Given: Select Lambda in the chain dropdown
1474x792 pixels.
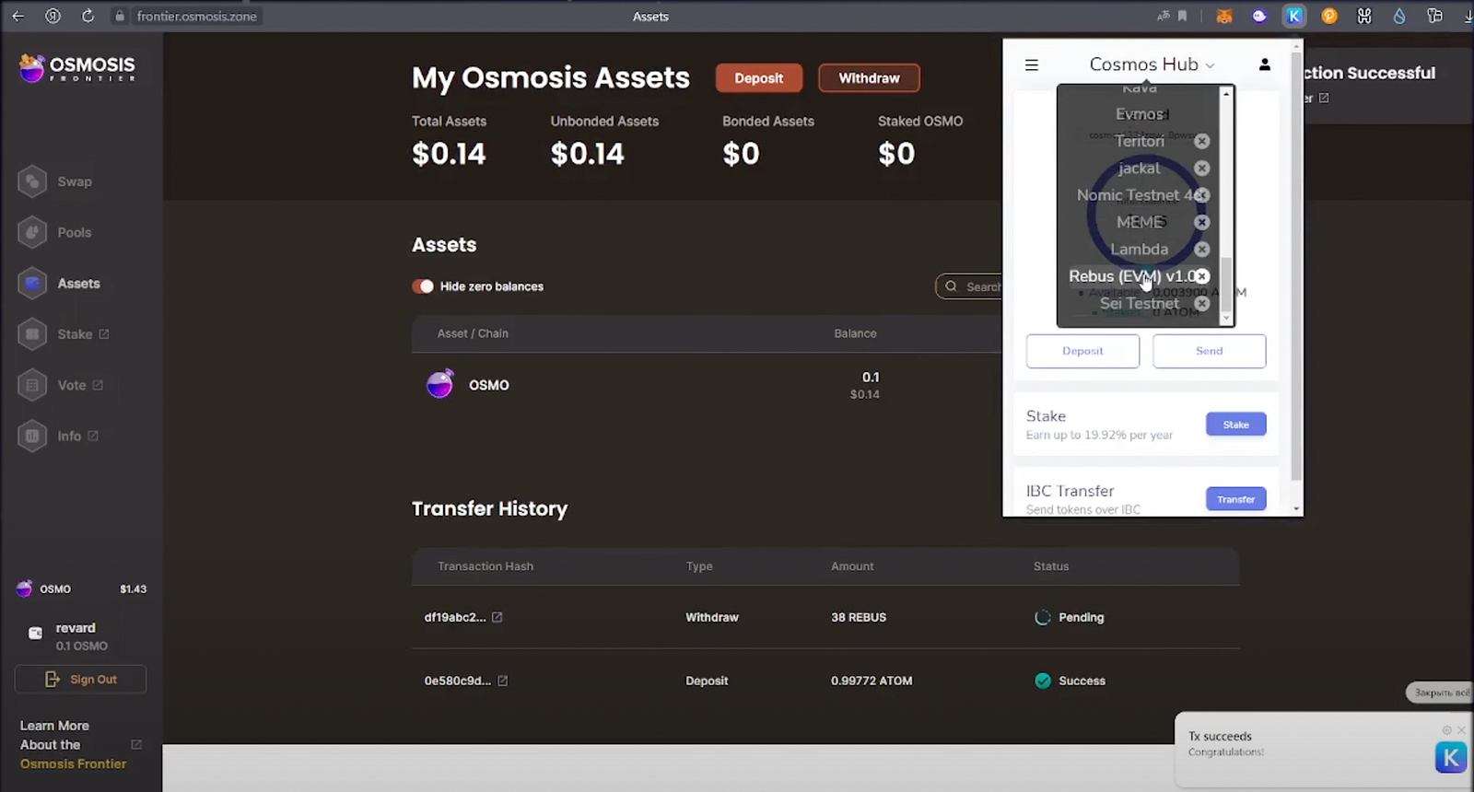Looking at the screenshot, I should 1140,249.
